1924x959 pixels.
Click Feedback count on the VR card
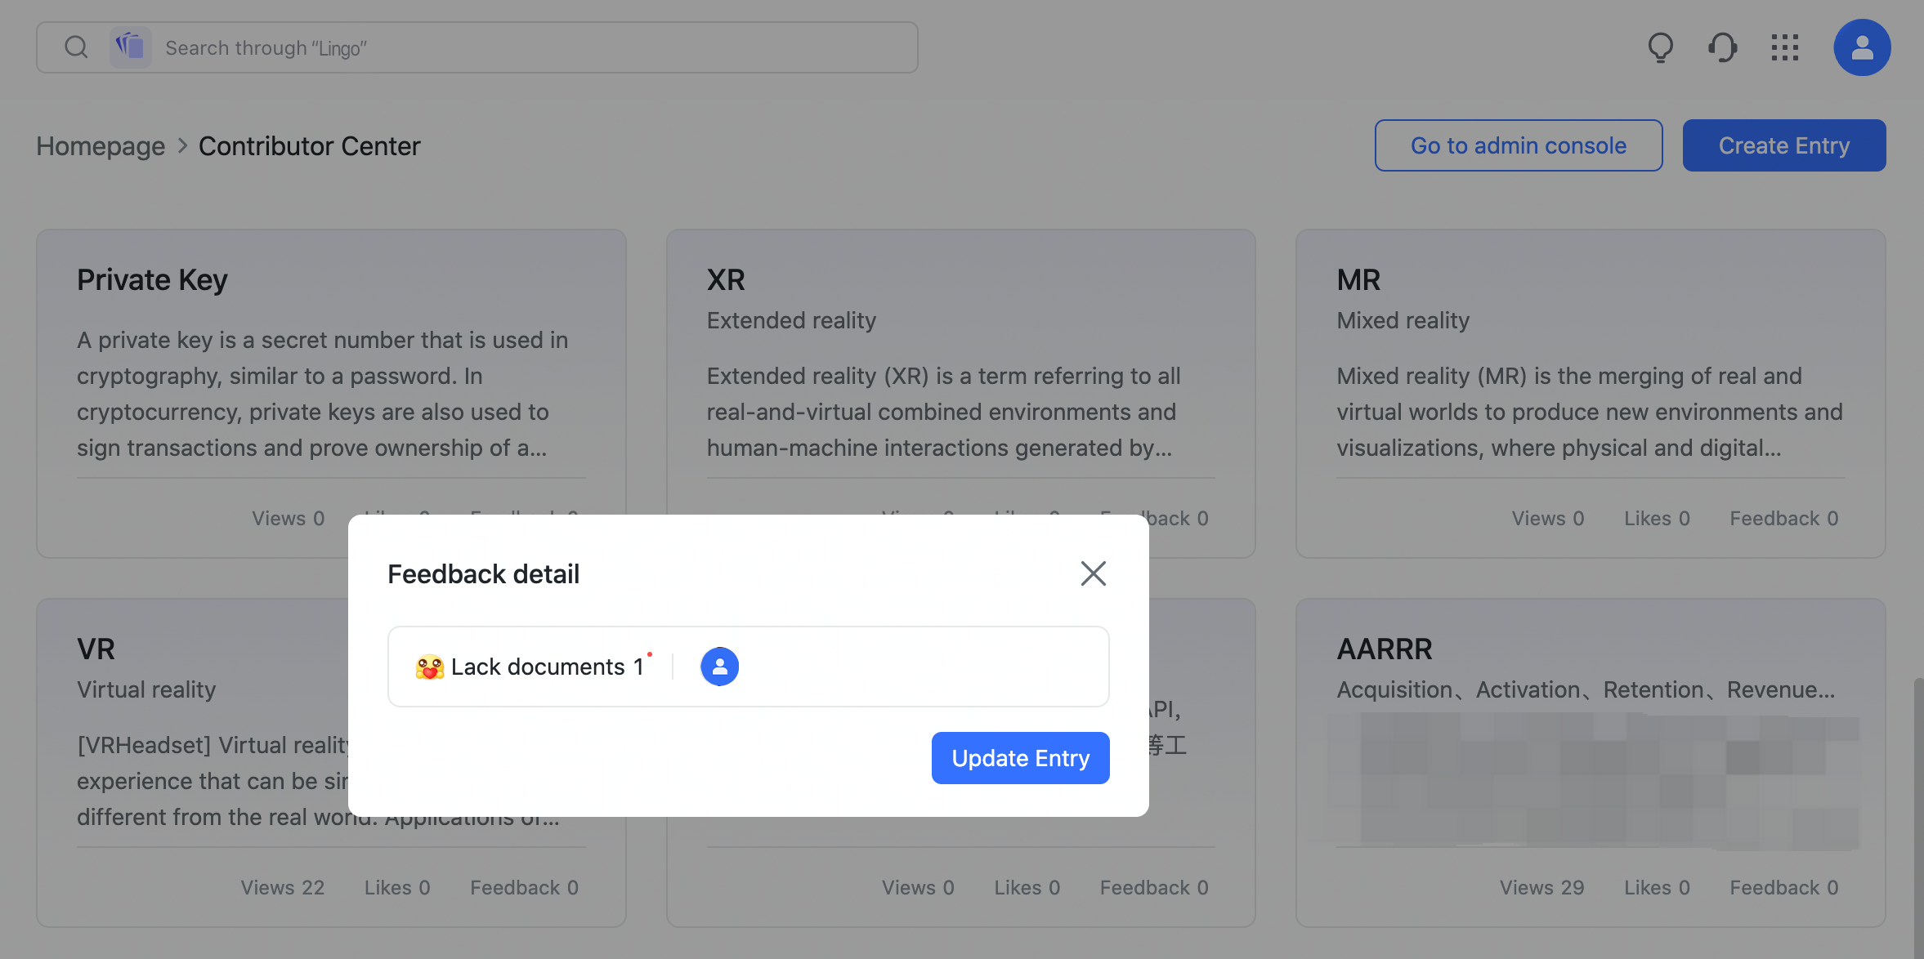pyautogui.click(x=524, y=887)
